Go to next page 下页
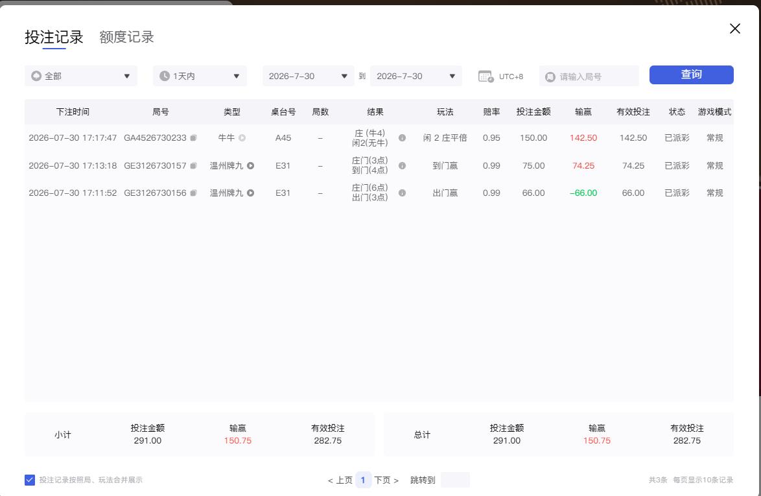This screenshot has height=496, width=761. (x=386, y=480)
